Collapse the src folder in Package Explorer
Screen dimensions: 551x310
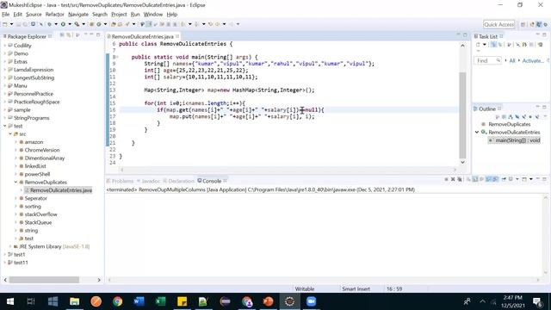(10, 134)
